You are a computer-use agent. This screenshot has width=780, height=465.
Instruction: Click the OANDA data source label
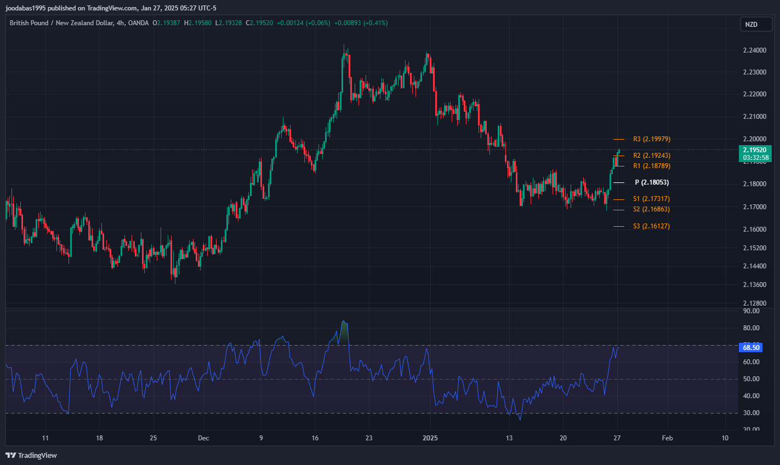pyautogui.click(x=138, y=23)
